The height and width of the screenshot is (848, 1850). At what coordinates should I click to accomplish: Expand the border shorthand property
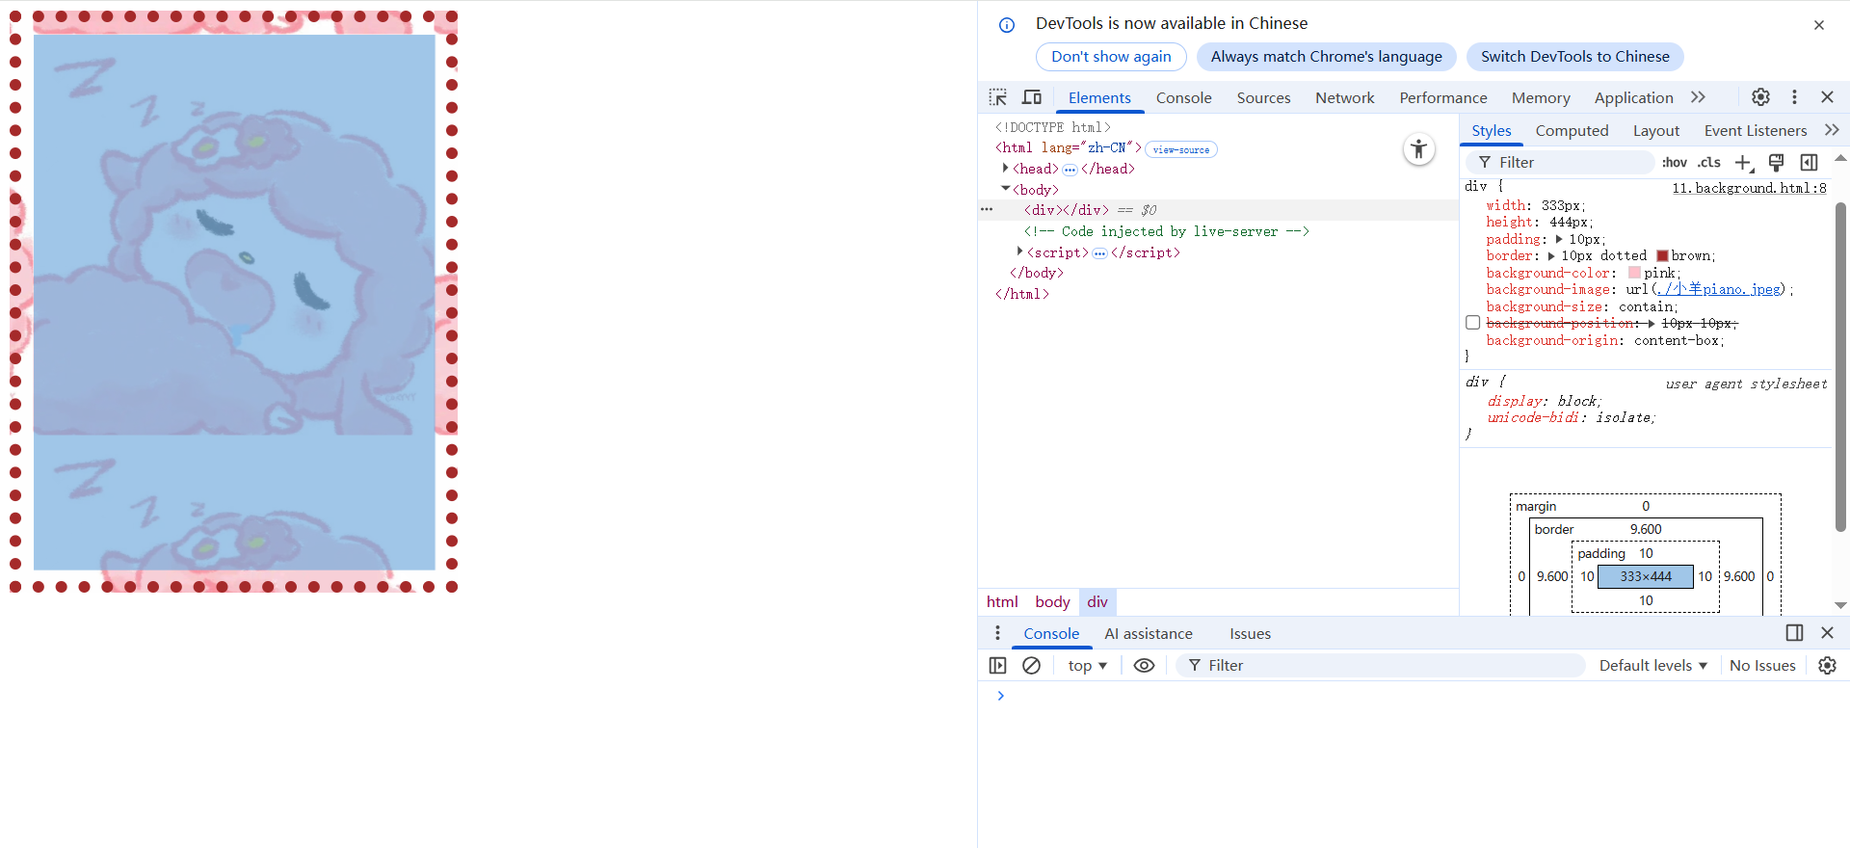tap(1551, 256)
